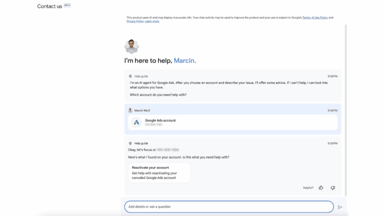Click the thumbs up Helpful icon
Image resolution: width=383 pixels, height=216 pixels.
click(x=321, y=188)
